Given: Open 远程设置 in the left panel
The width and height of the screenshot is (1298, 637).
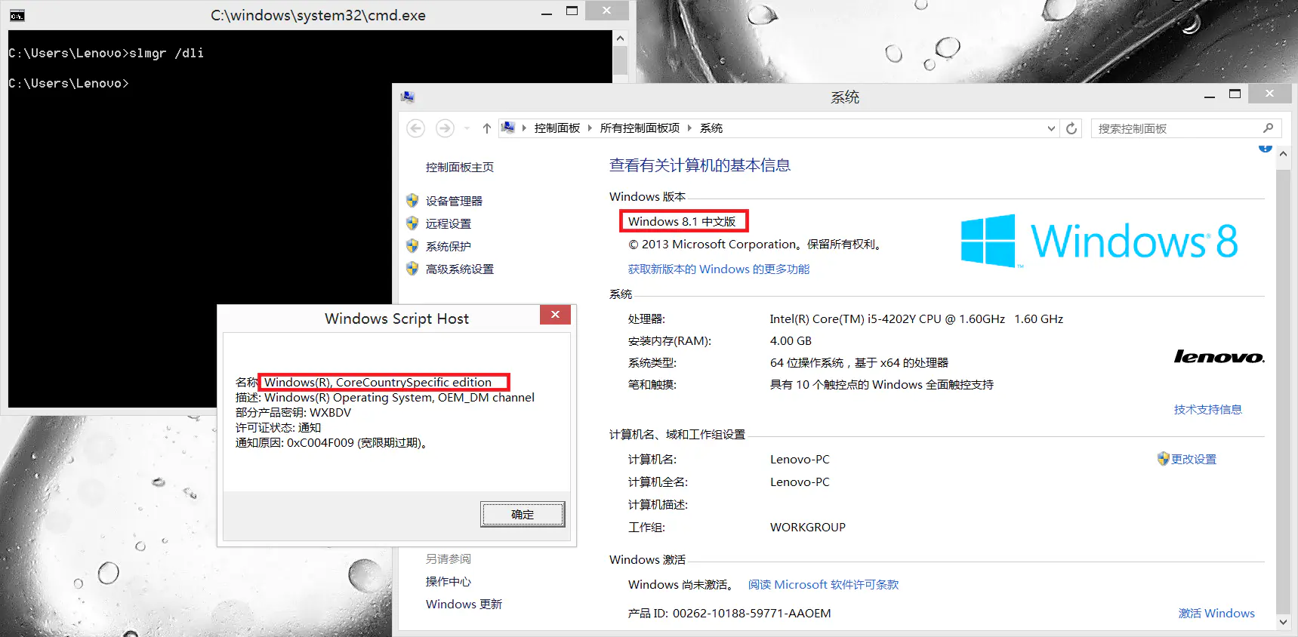Looking at the screenshot, I should pos(448,223).
